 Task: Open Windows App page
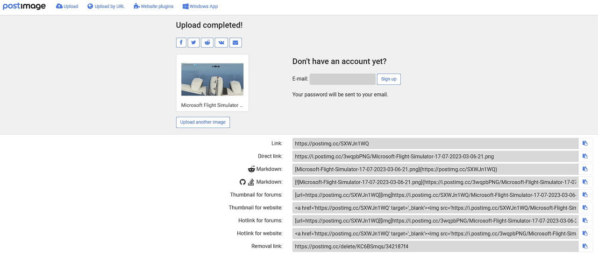pos(200,7)
